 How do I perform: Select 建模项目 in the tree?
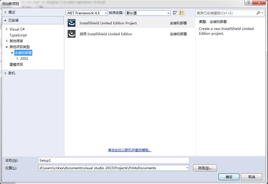pos(16,64)
